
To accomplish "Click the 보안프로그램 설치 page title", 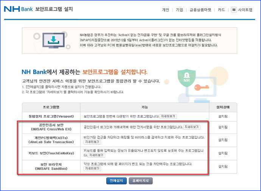I will tap(54, 9).
